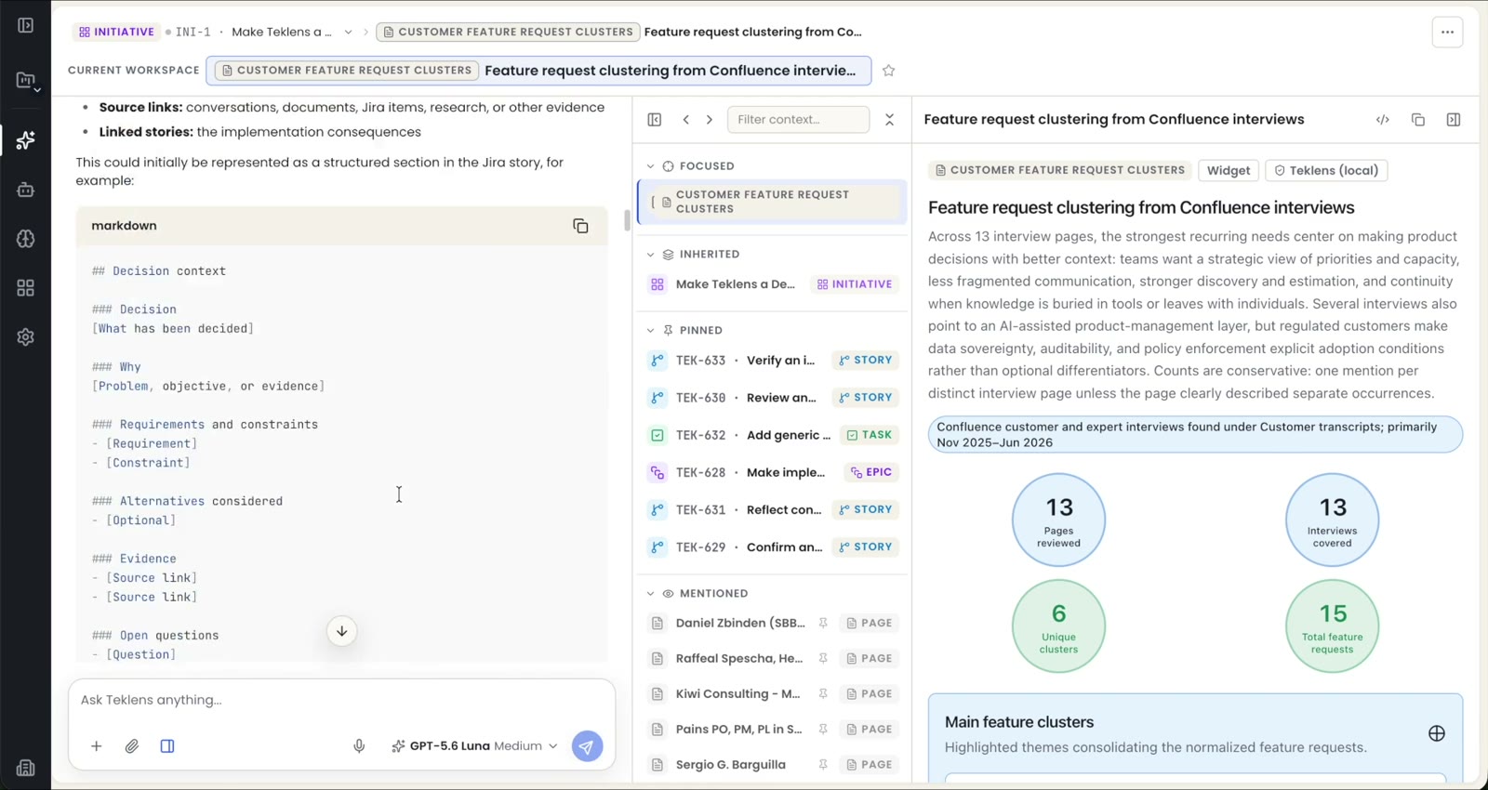Select the Widget tag
This screenshot has width=1488, height=790.
pyautogui.click(x=1229, y=171)
